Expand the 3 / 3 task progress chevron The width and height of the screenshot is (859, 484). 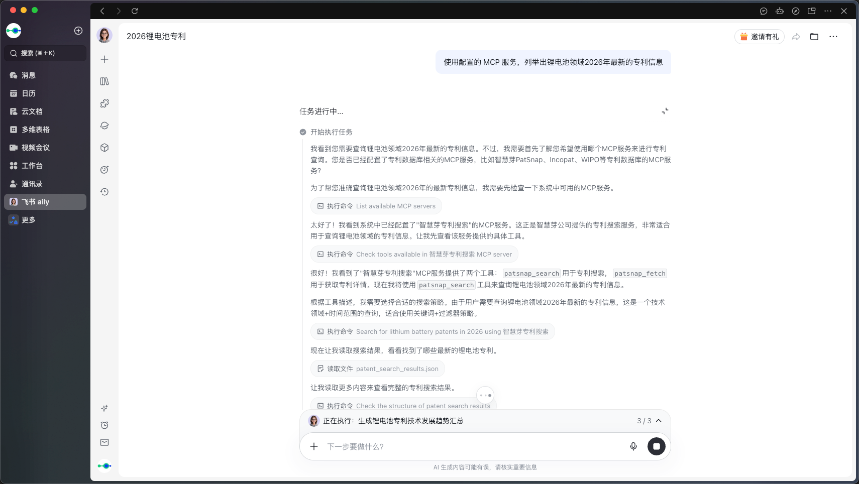coord(659,421)
